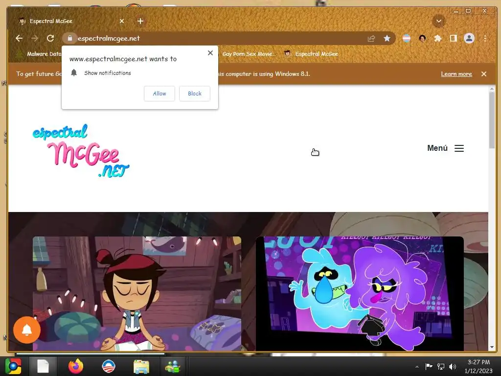Open File Explorer from the taskbar

point(141,366)
